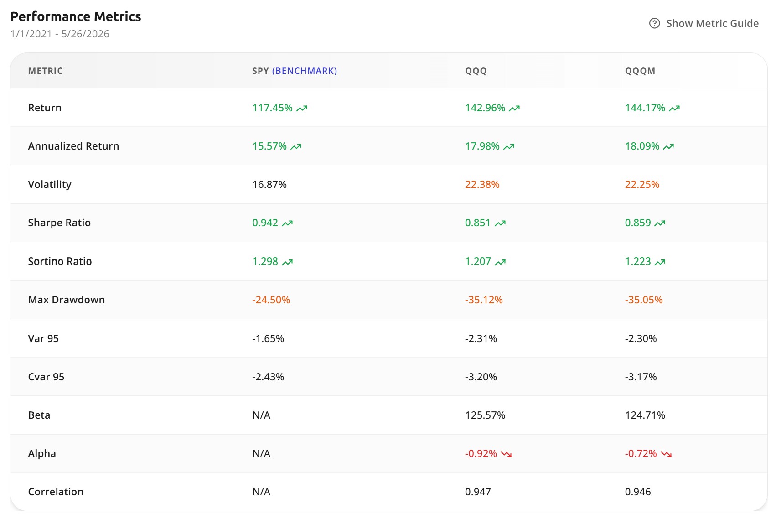Click the help circle icon beside Show Metric Guide
Viewport: 776px width, 519px height.
(x=654, y=23)
